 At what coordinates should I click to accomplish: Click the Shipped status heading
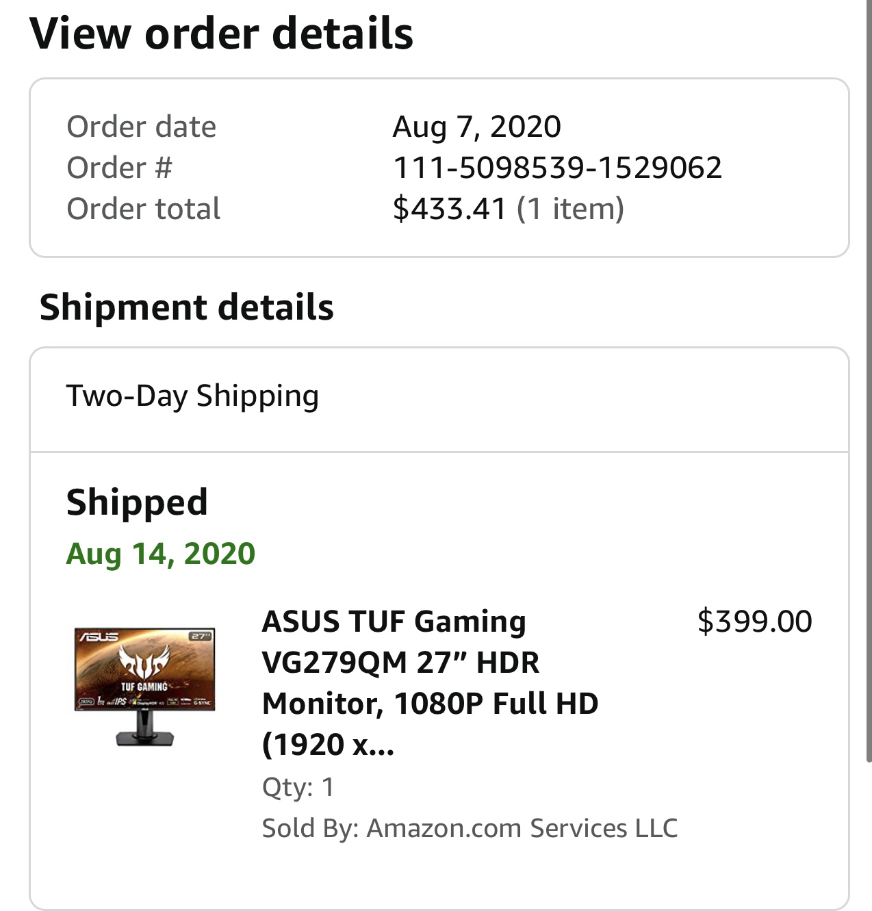(x=137, y=502)
